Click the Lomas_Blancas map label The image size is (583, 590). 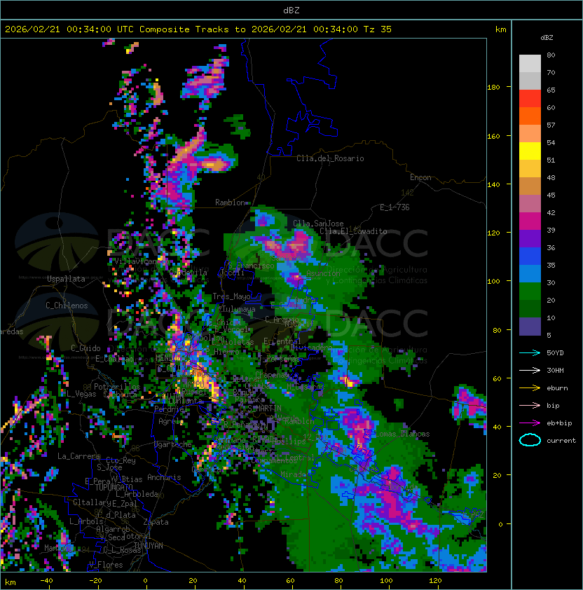[x=402, y=434]
